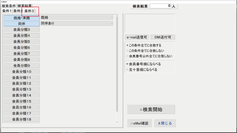This screenshot has height=133, width=237.
Task: Switch to the 検索条件 tab
Action: [x=9, y=6]
